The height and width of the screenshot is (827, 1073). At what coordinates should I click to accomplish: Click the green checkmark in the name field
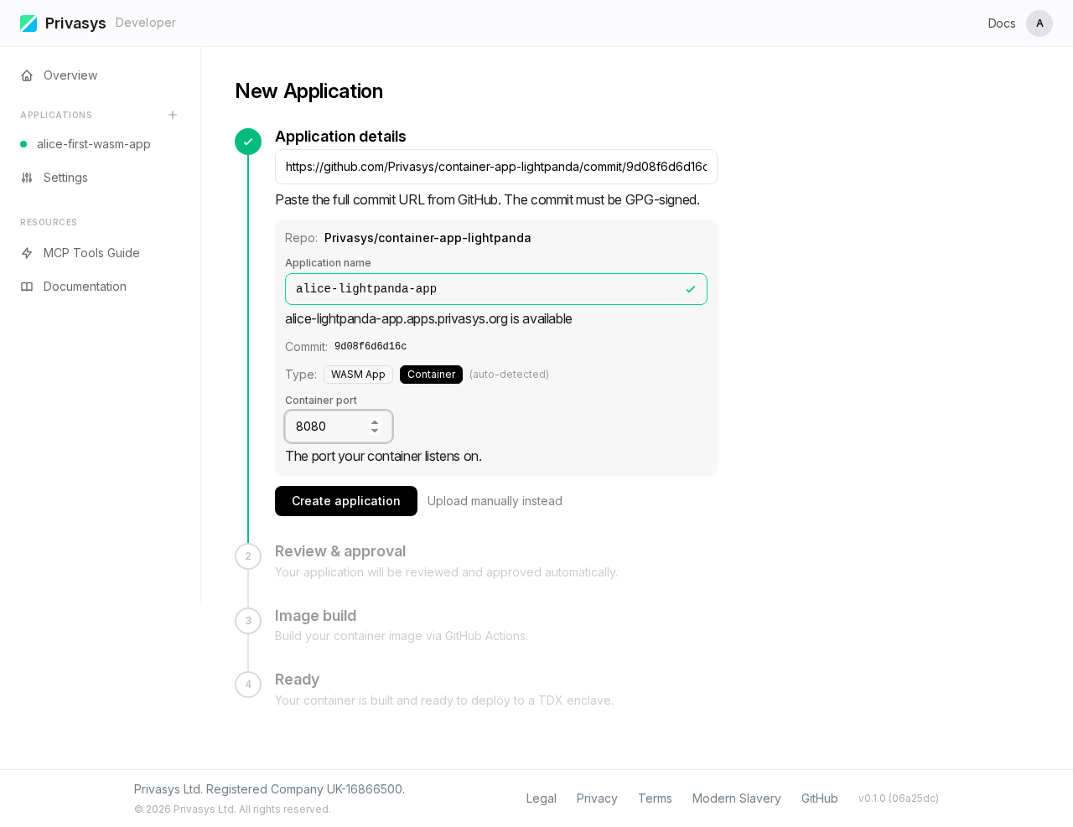tap(690, 288)
